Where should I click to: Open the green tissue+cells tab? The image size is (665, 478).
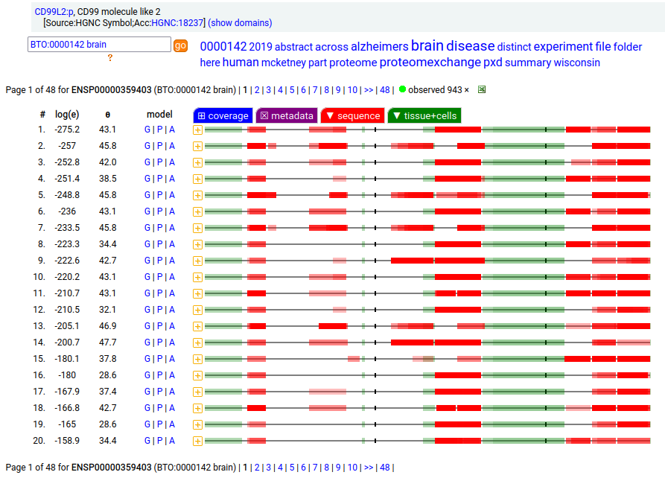[x=424, y=115]
